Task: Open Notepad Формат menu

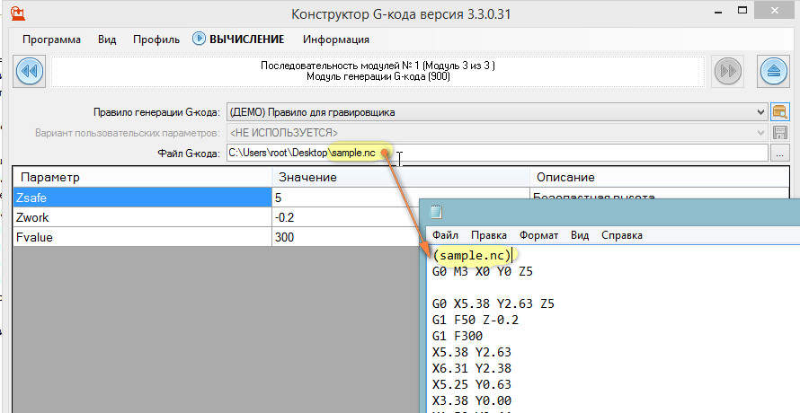Action: pos(538,235)
